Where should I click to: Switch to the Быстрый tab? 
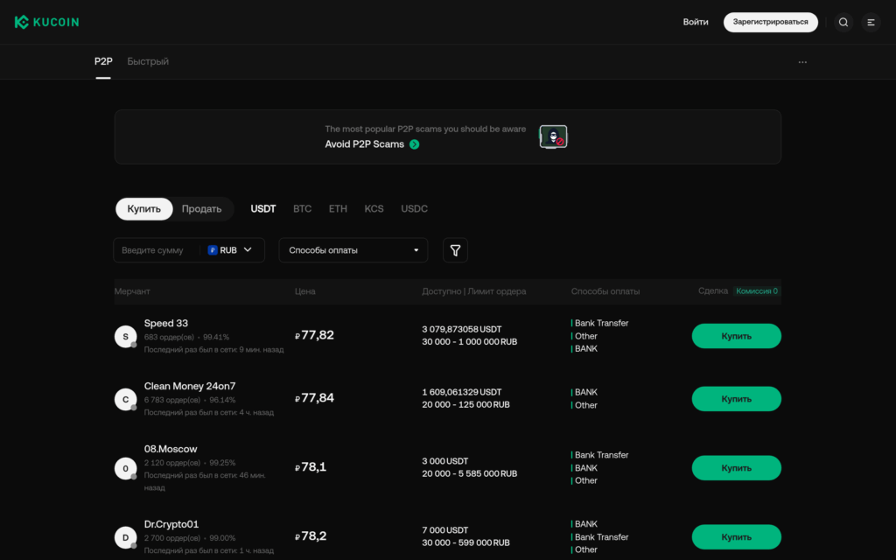pos(148,62)
